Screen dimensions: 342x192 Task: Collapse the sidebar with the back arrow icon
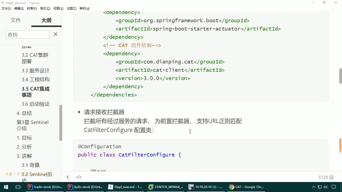(68, 177)
